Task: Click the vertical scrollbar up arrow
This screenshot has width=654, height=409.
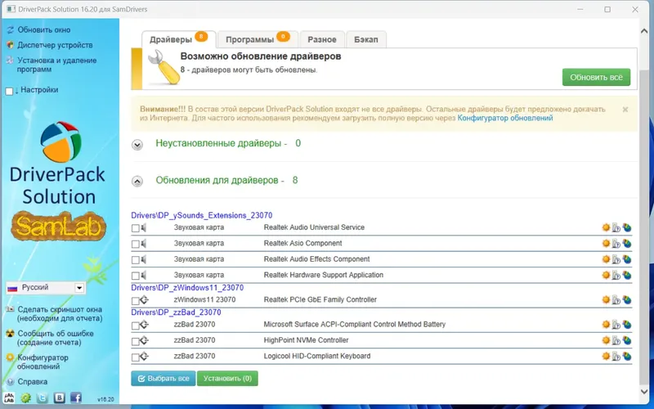Action: (644, 31)
